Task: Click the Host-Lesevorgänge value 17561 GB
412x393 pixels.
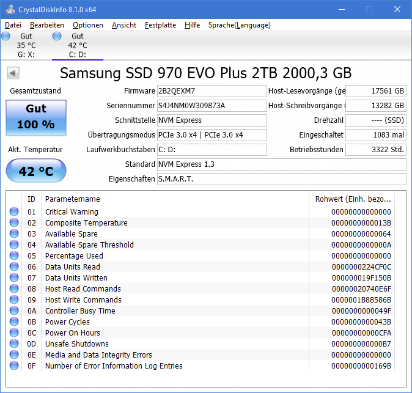Action: (376, 91)
